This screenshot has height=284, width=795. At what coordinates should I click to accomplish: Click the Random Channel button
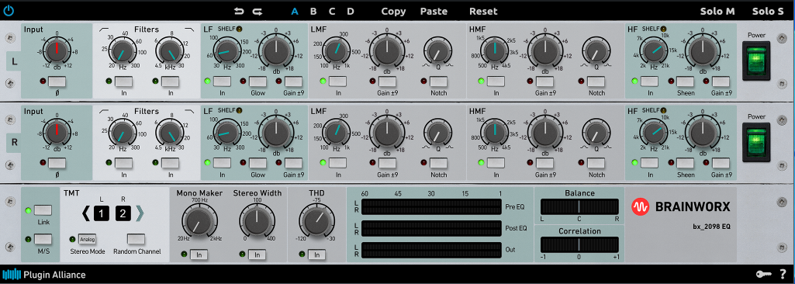(136, 239)
